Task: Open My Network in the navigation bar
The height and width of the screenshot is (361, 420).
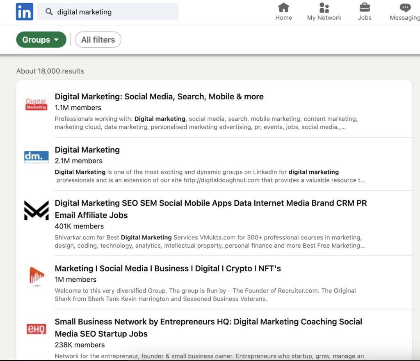Action: pyautogui.click(x=324, y=12)
